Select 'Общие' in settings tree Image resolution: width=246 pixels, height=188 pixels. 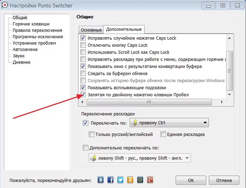click(x=20, y=18)
